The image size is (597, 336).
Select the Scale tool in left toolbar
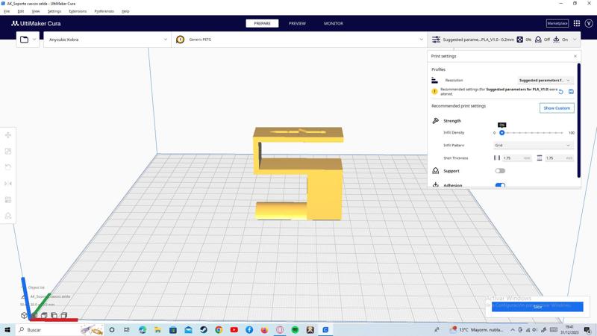[x=7, y=152]
